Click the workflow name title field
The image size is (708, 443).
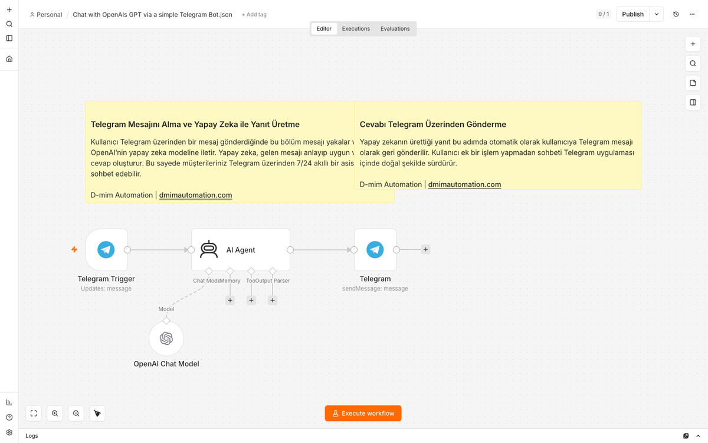tap(152, 15)
